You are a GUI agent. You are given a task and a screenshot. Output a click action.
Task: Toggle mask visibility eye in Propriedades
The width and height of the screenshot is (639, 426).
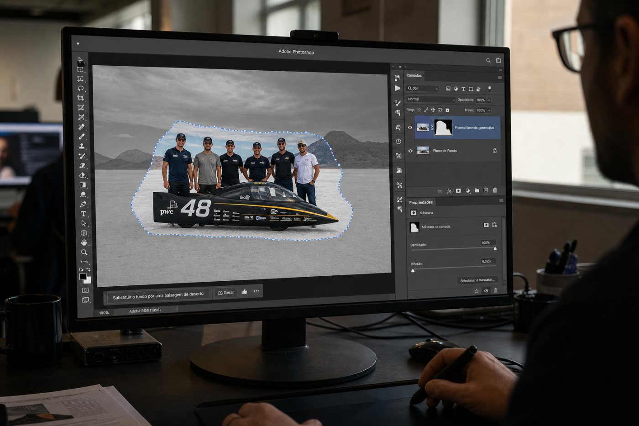486,291
